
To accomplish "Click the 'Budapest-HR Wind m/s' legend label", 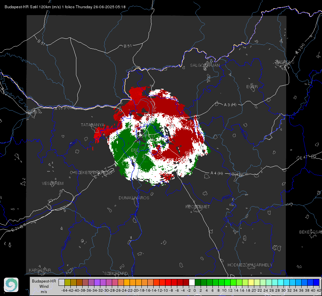I will 44,286.
